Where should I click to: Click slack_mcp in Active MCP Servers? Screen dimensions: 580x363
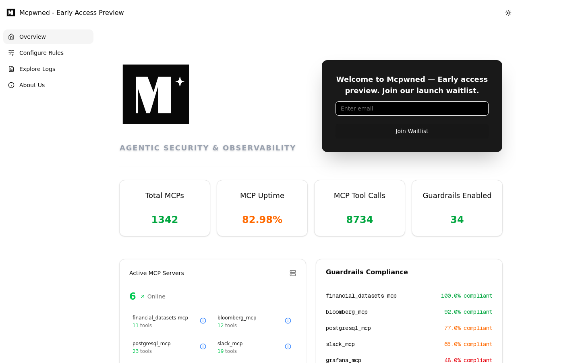click(230, 344)
